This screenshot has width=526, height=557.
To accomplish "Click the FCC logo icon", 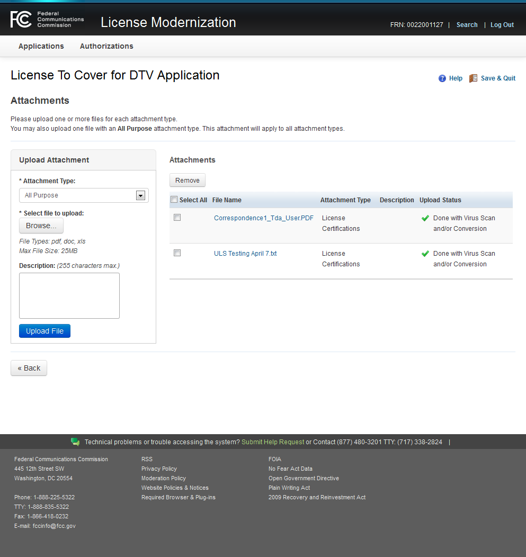I will (x=21, y=20).
